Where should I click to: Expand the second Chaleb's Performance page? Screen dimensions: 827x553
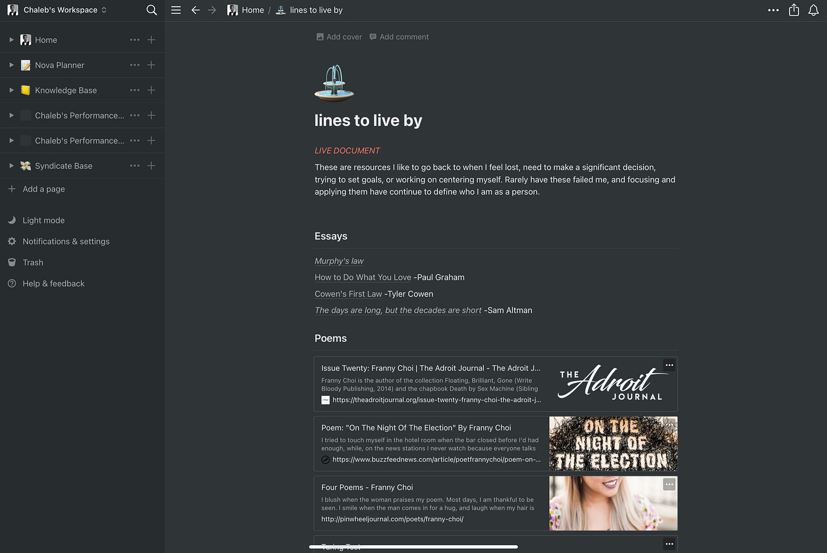tap(11, 141)
